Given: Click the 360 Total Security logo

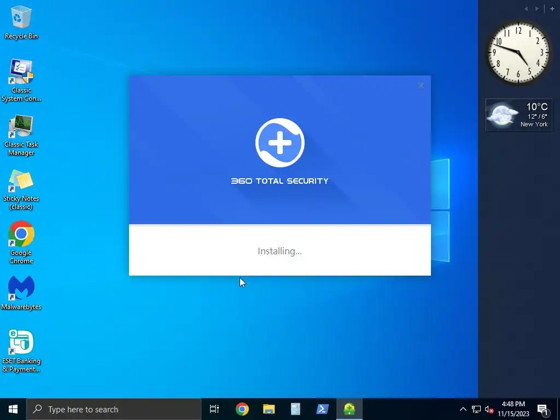Looking at the screenshot, I should (x=279, y=143).
